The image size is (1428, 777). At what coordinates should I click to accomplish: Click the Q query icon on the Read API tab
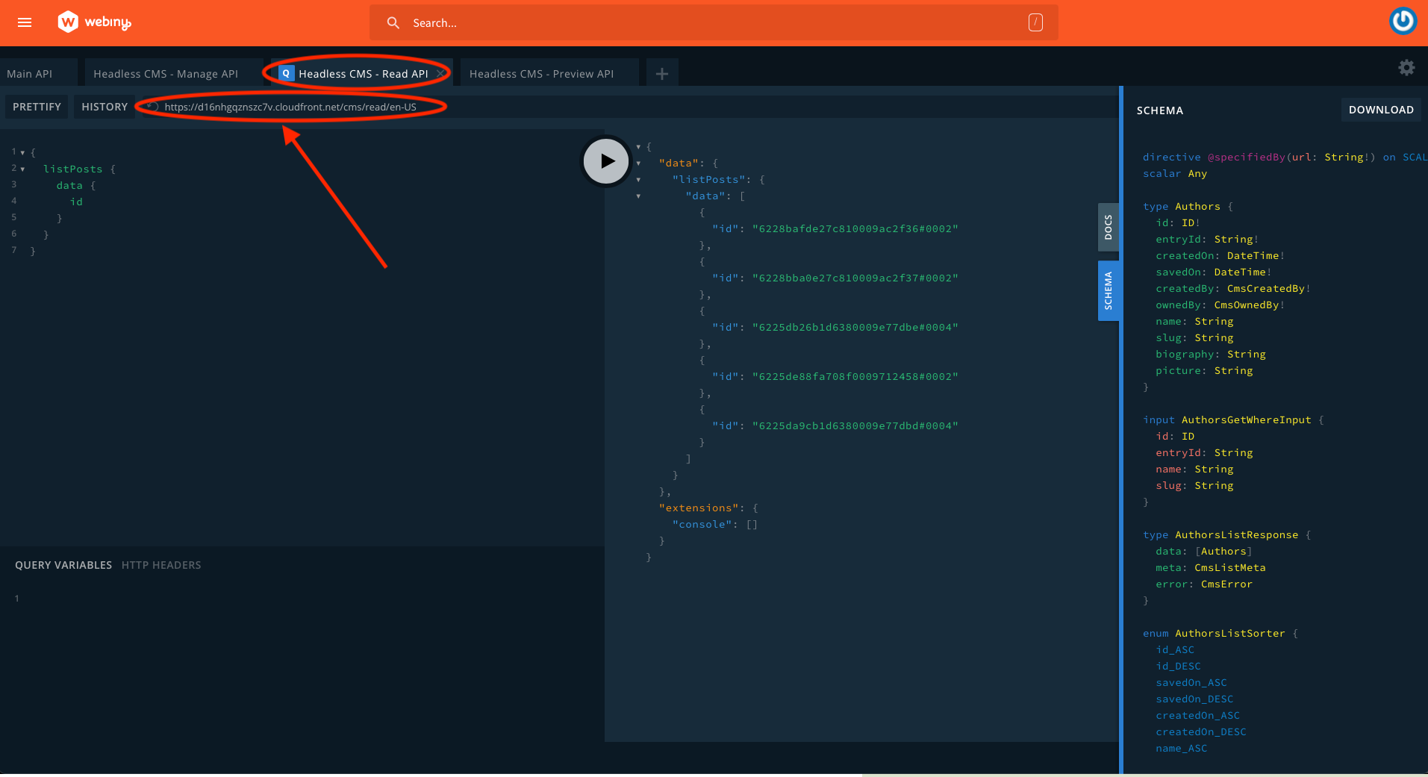pos(286,73)
